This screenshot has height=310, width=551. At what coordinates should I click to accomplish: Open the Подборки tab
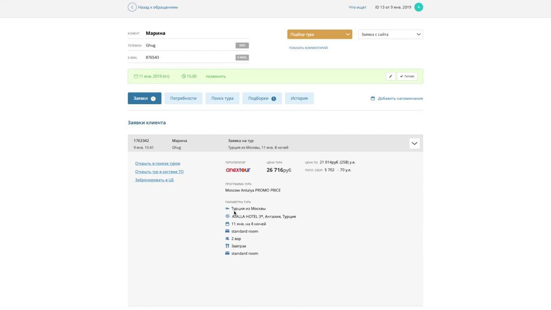[262, 99]
